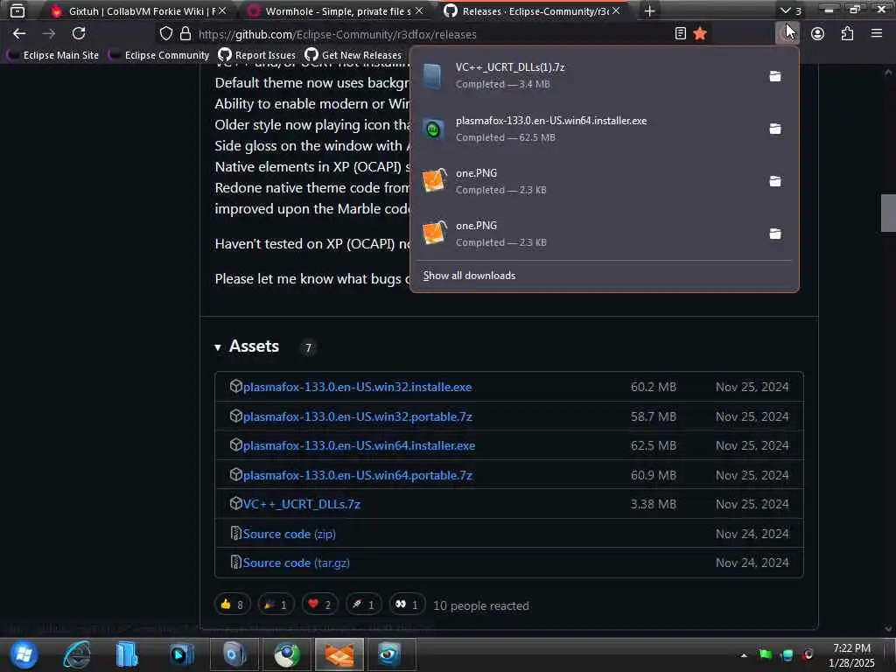
Task: Open folder for second one.PNG download
Action: tap(775, 234)
